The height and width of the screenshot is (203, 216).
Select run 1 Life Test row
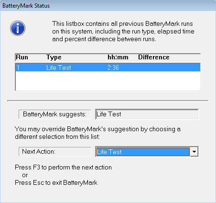[x=108, y=68]
